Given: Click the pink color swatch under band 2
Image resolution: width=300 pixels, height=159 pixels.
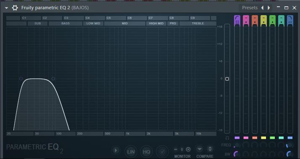Looking at the screenshot, I should [246, 138].
